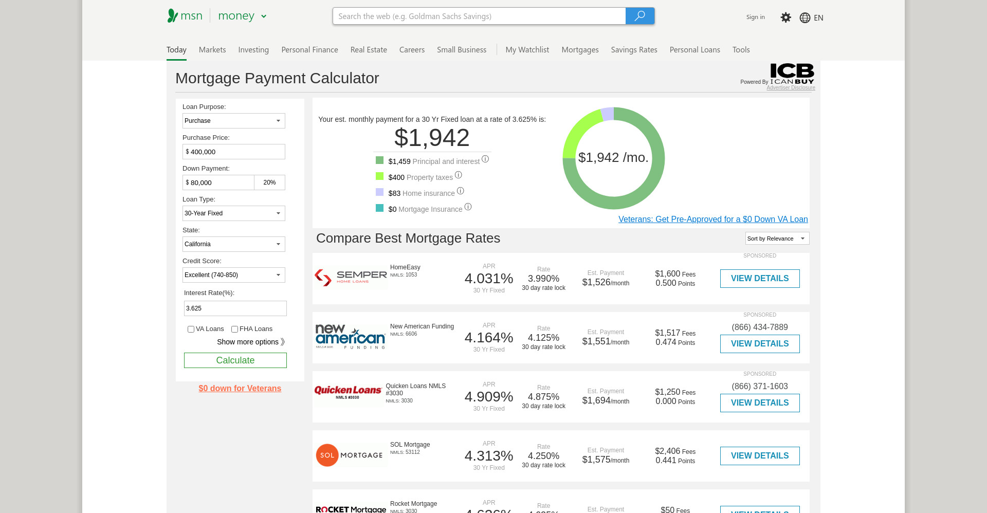Click info icon next to Property taxes
The height and width of the screenshot is (513, 987).
[459, 175]
